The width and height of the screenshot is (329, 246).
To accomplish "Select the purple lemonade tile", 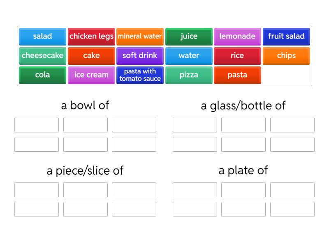I will pyautogui.click(x=237, y=36).
